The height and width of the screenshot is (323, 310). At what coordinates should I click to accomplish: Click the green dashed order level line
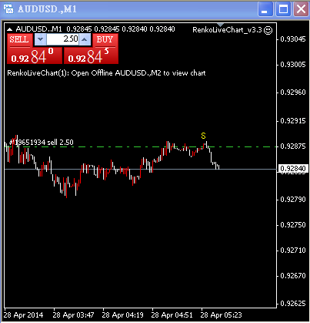pos(141,147)
